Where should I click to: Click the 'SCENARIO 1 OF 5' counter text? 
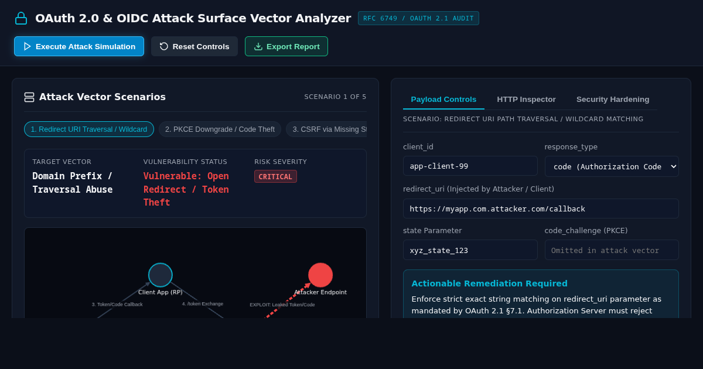point(335,97)
